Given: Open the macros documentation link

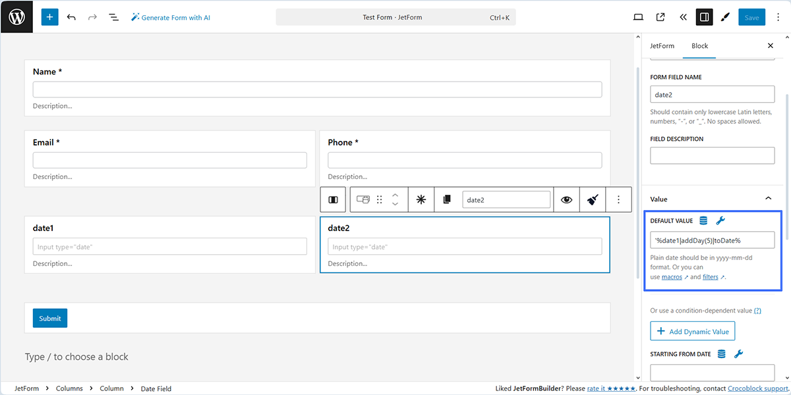Looking at the screenshot, I should coord(672,277).
